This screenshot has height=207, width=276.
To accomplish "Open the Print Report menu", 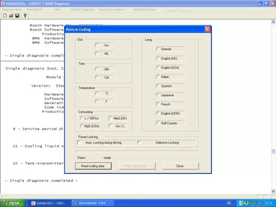I will [35, 10].
